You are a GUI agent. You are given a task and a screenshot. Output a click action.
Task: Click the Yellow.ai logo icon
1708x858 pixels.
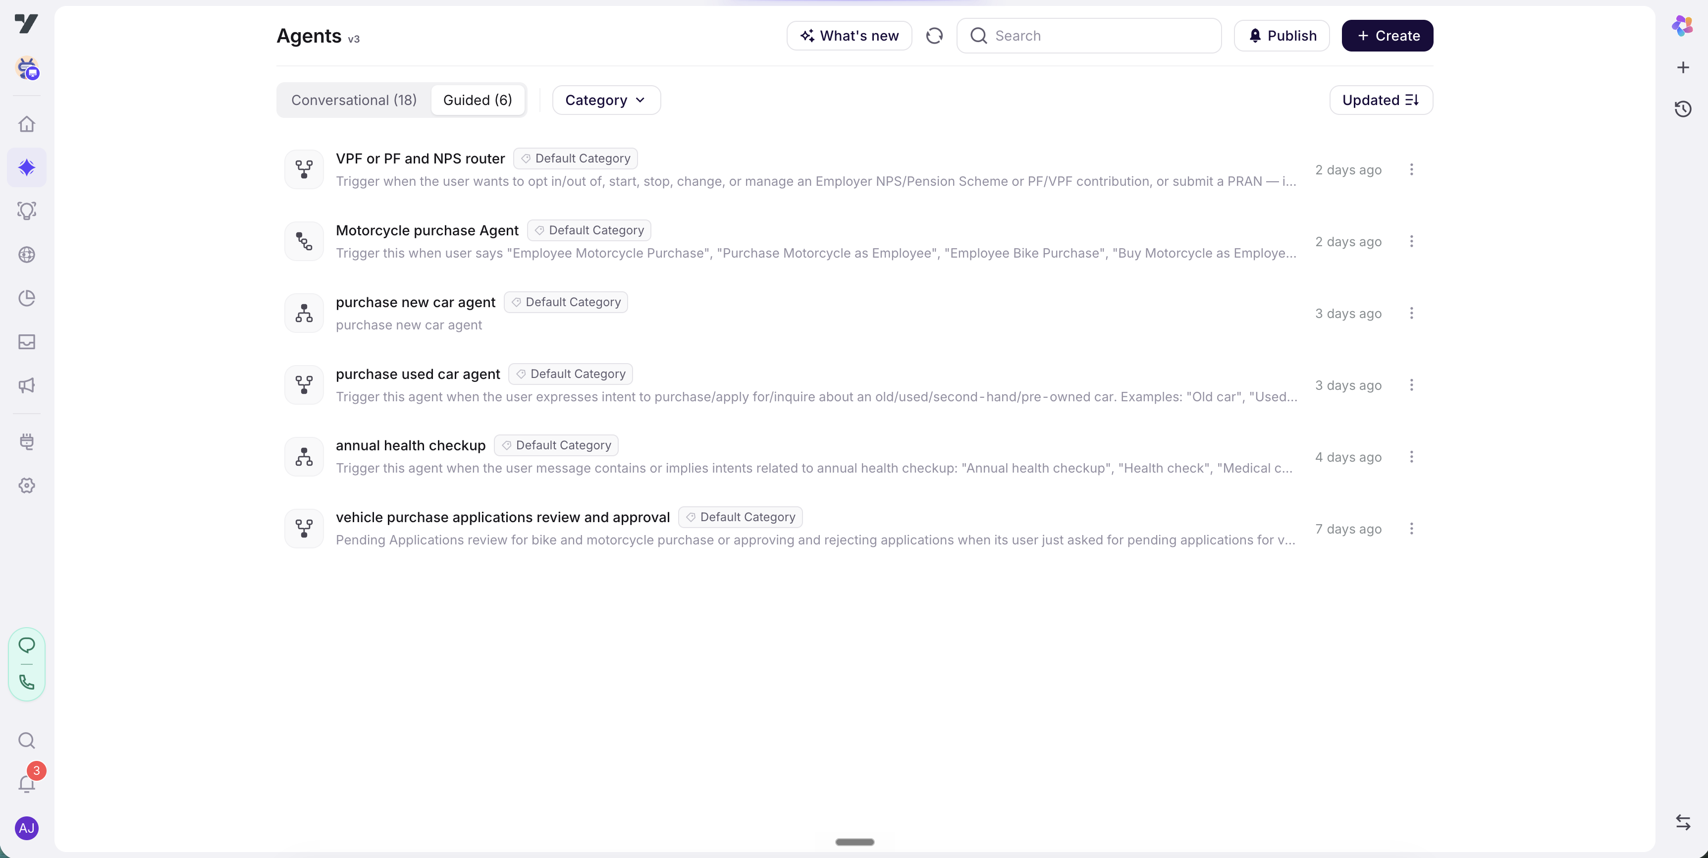[27, 24]
